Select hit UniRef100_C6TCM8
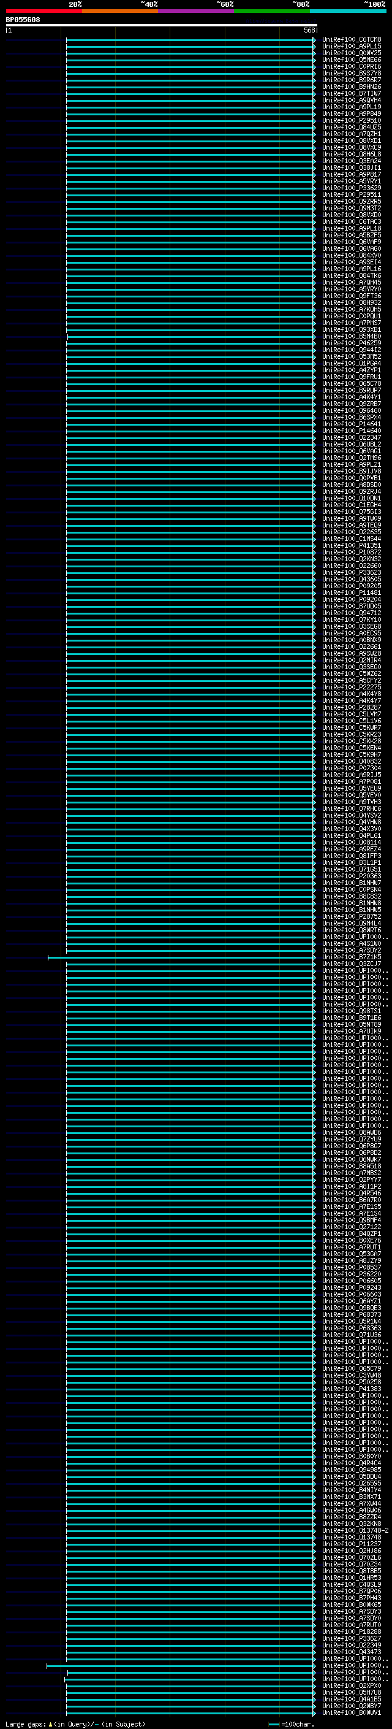This screenshot has width=392, height=1729. (x=351, y=40)
